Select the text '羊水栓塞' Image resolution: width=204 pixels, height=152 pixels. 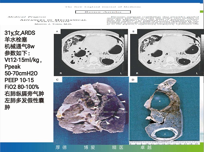tap(16, 39)
